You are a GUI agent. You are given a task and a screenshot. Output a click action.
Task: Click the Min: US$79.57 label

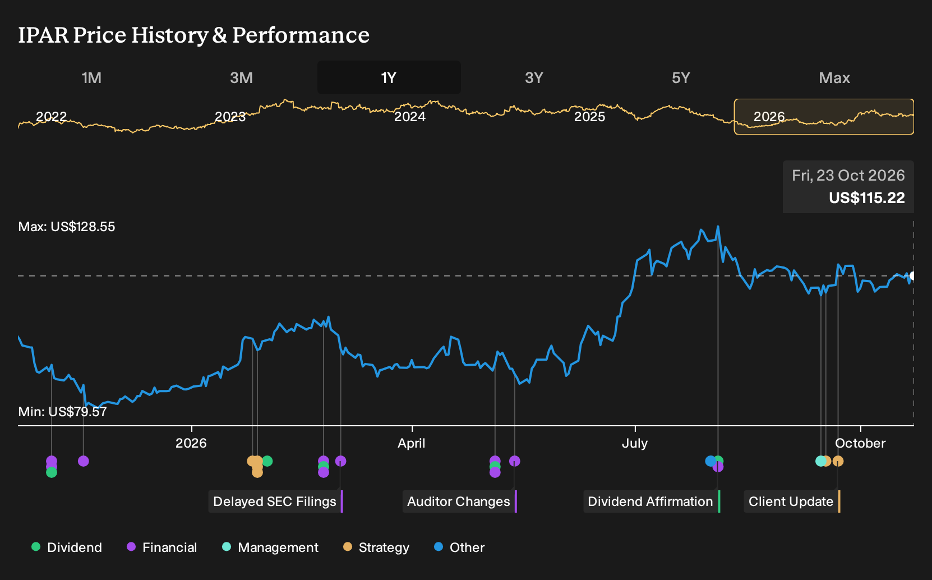(x=62, y=412)
